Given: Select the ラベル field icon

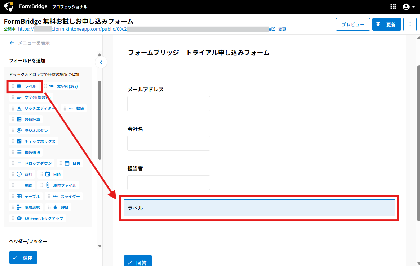Looking at the screenshot, I should pos(19,86).
